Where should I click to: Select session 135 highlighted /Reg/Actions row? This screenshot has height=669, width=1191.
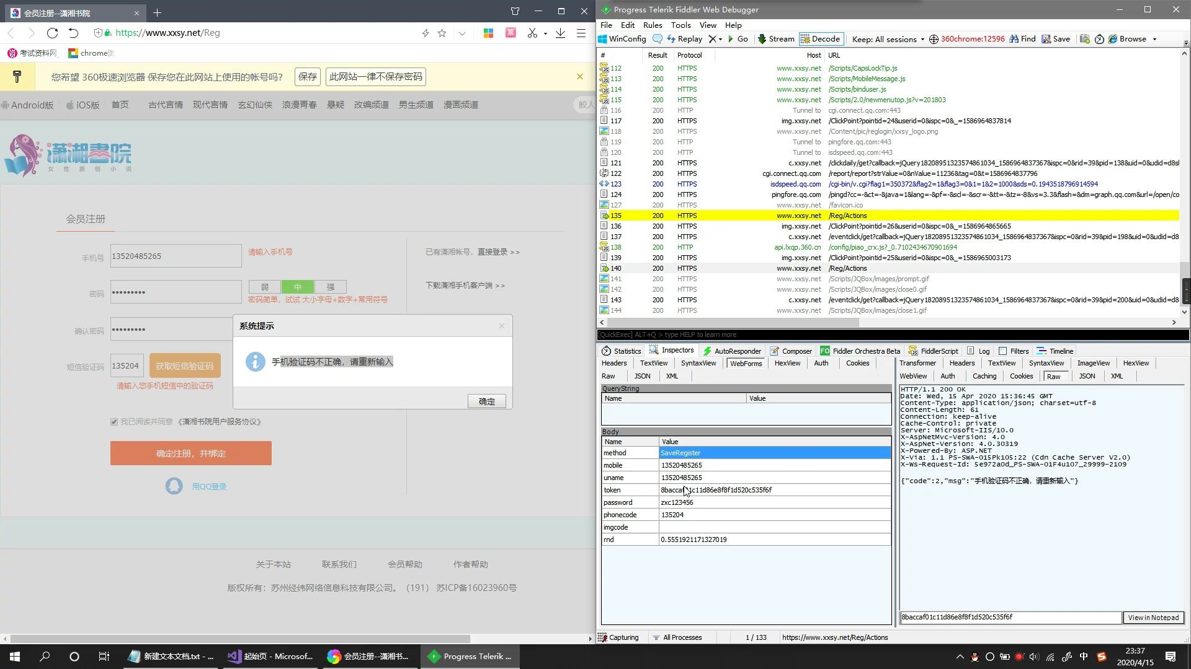click(x=888, y=216)
